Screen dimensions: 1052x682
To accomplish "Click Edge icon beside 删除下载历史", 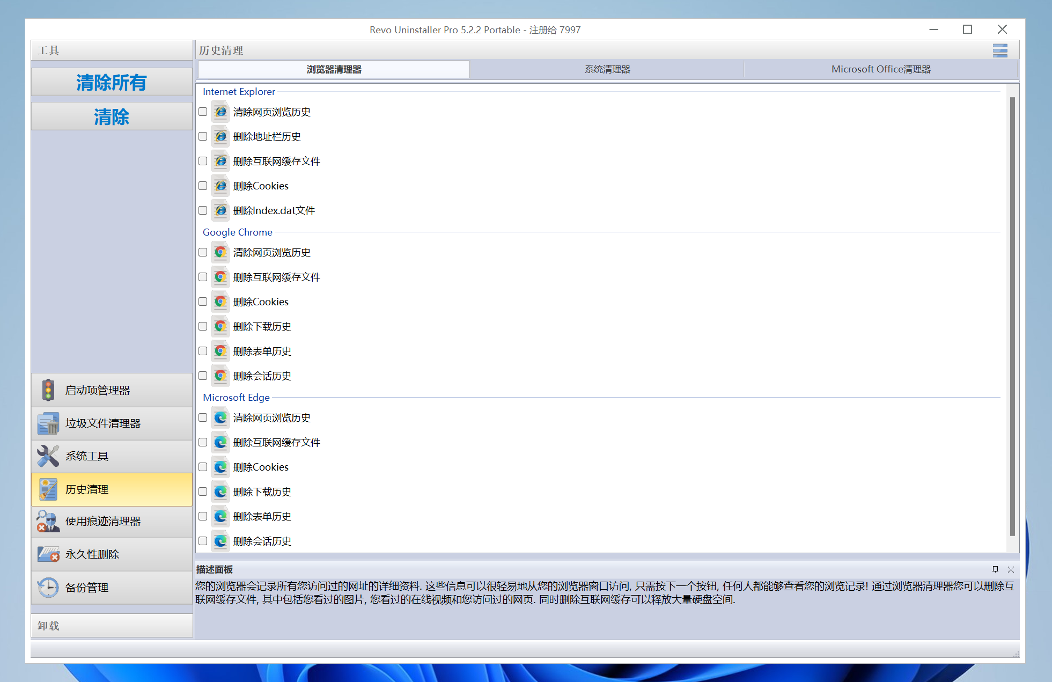I will [x=220, y=492].
